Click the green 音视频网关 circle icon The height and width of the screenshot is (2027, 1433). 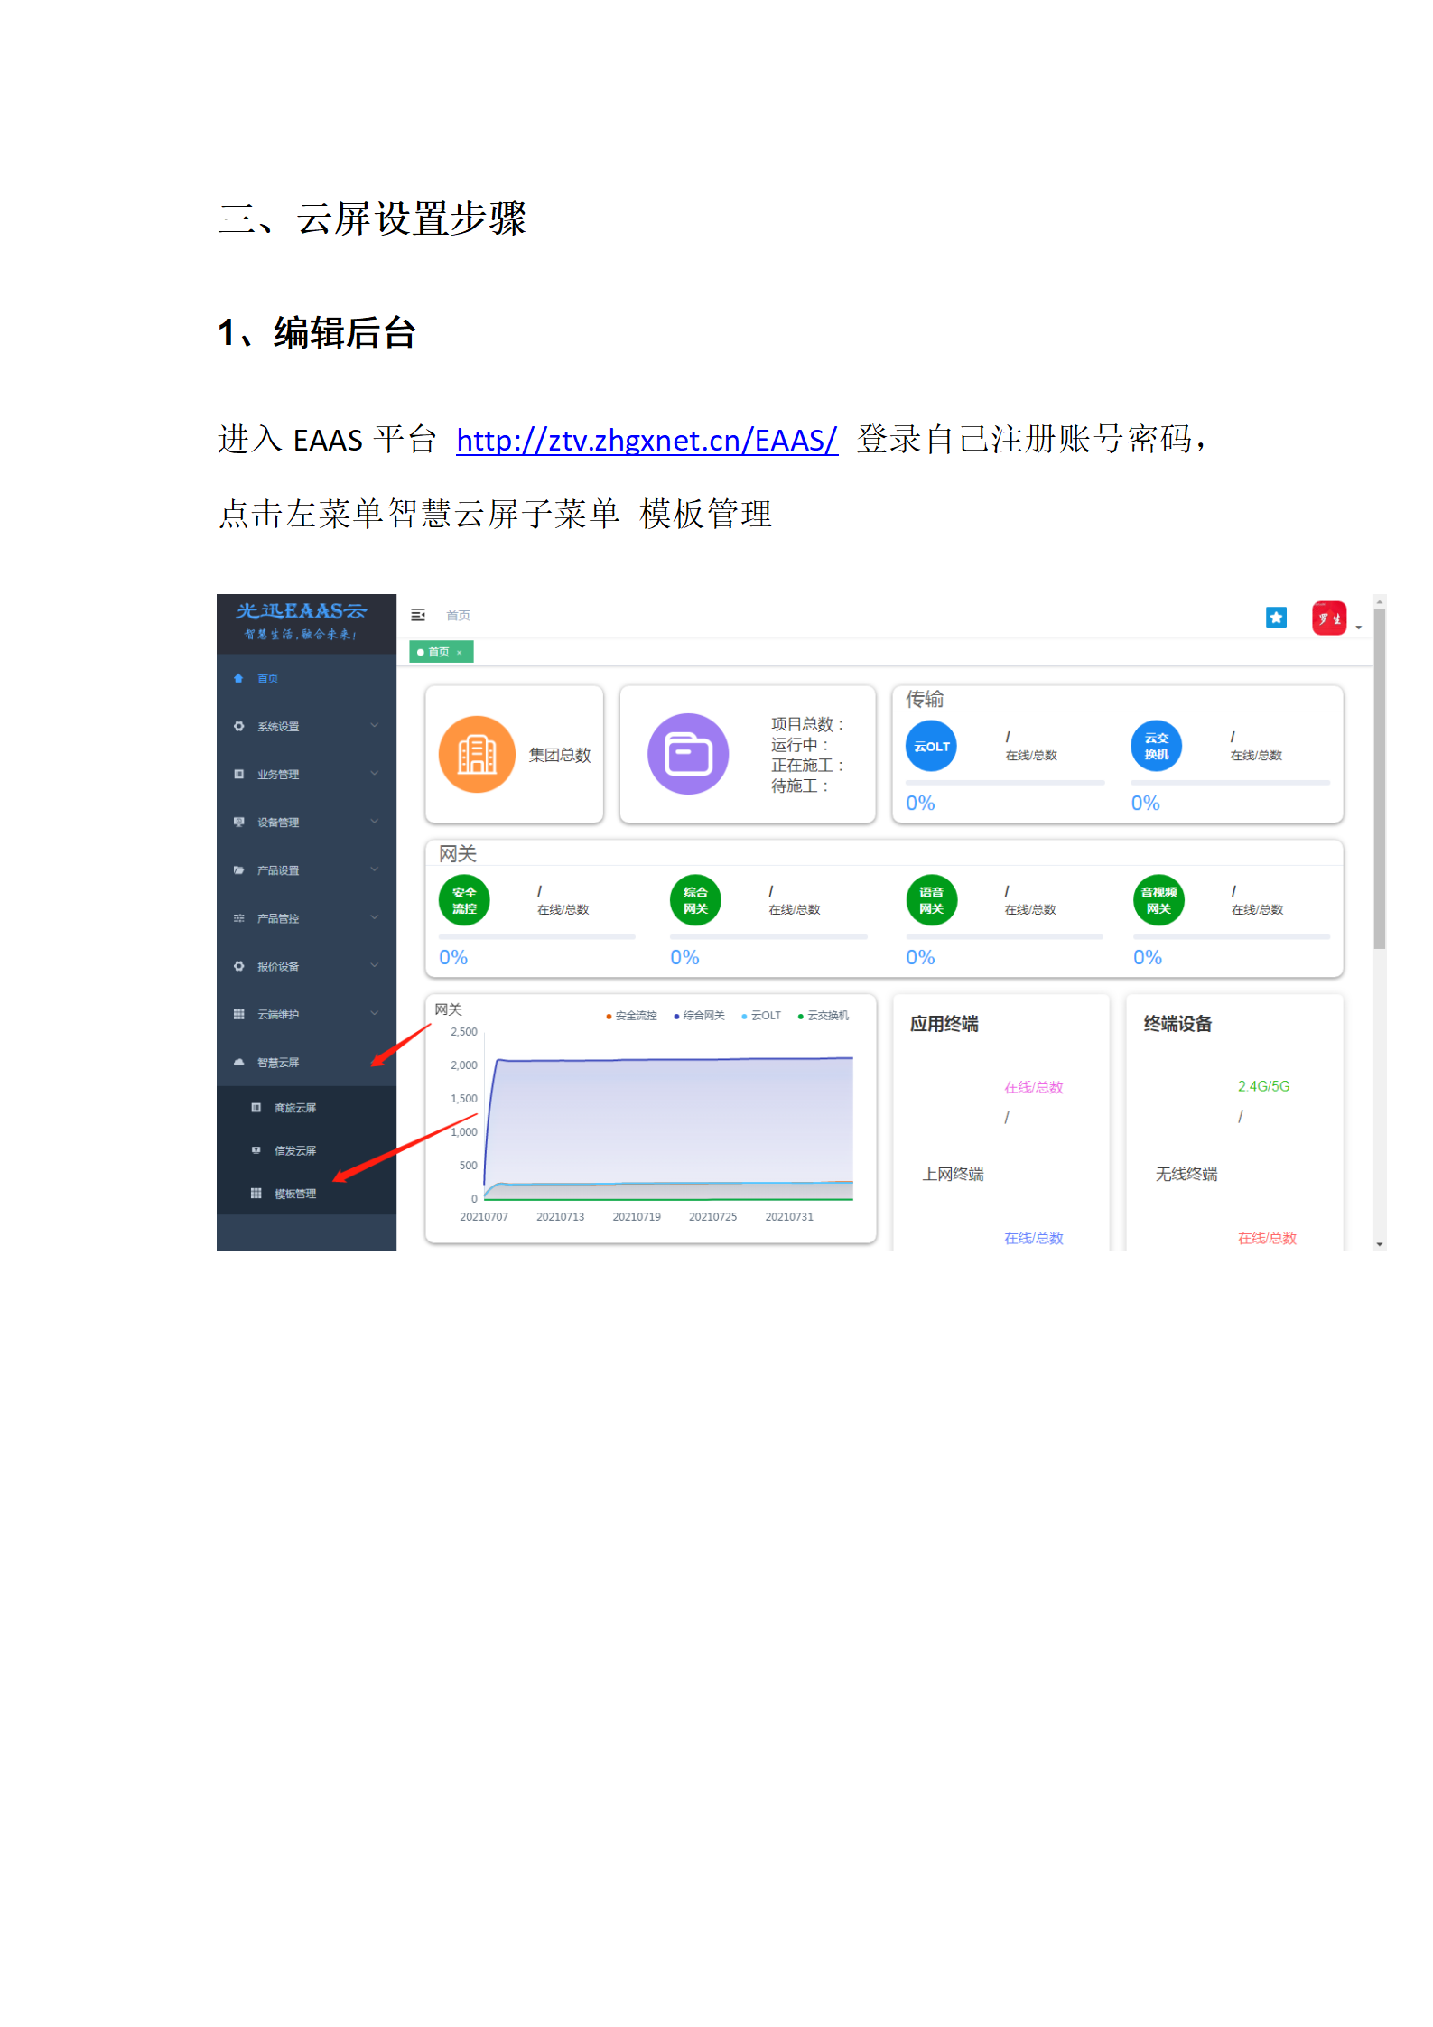click(x=1158, y=900)
